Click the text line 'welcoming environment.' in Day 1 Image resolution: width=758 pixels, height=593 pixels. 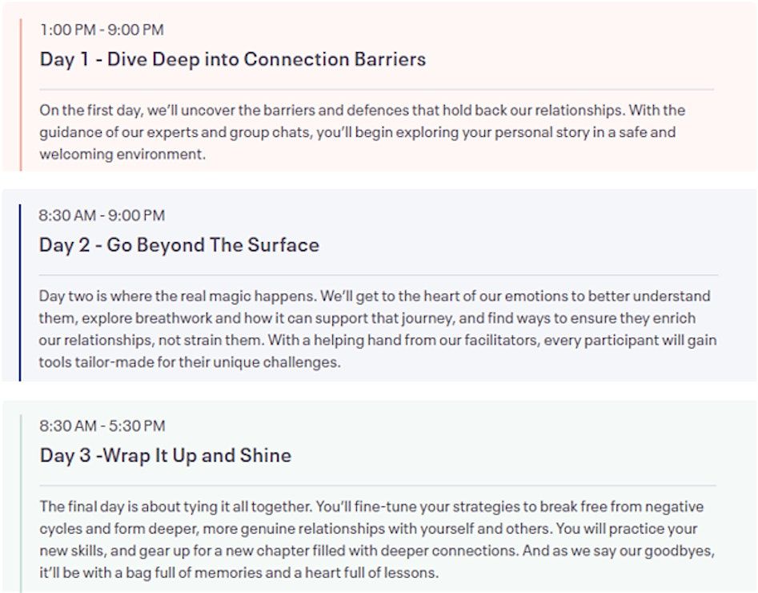coord(122,155)
